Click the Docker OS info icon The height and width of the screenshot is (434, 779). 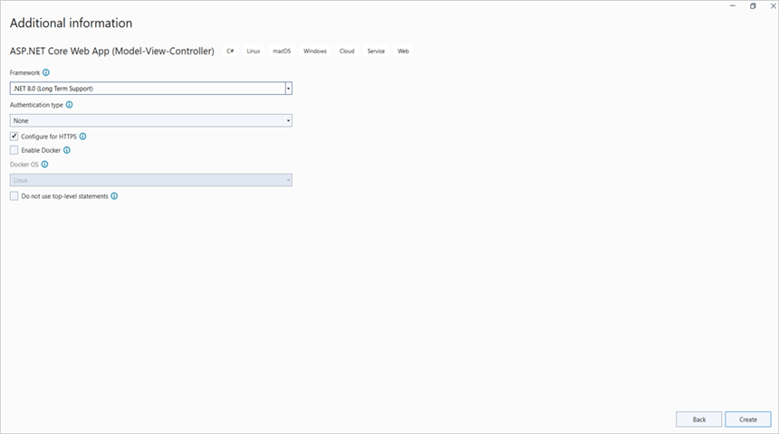click(x=44, y=165)
